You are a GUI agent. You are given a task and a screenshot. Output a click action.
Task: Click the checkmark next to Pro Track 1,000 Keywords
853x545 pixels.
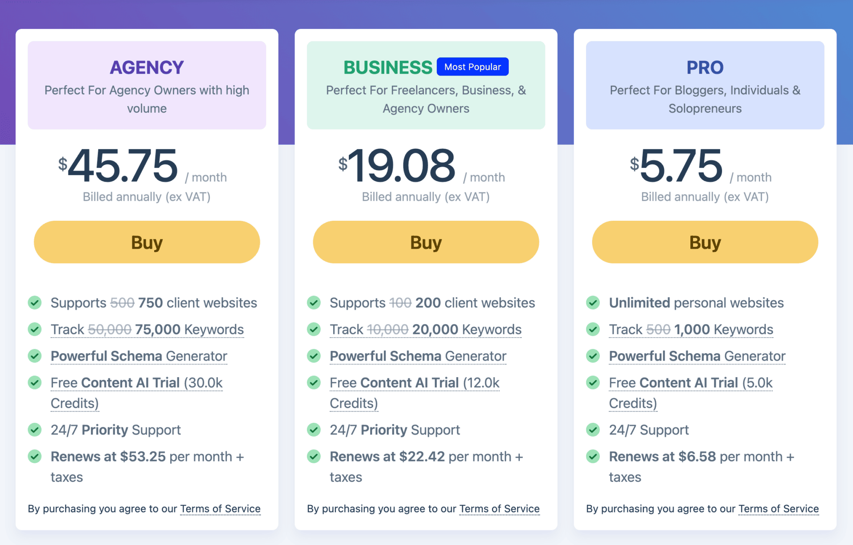pyautogui.click(x=593, y=329)
